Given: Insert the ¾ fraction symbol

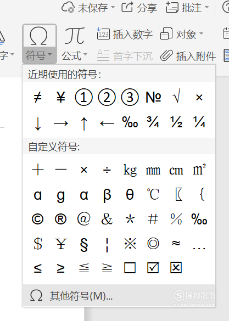Looking at the screenshot, I should (153, 122).
